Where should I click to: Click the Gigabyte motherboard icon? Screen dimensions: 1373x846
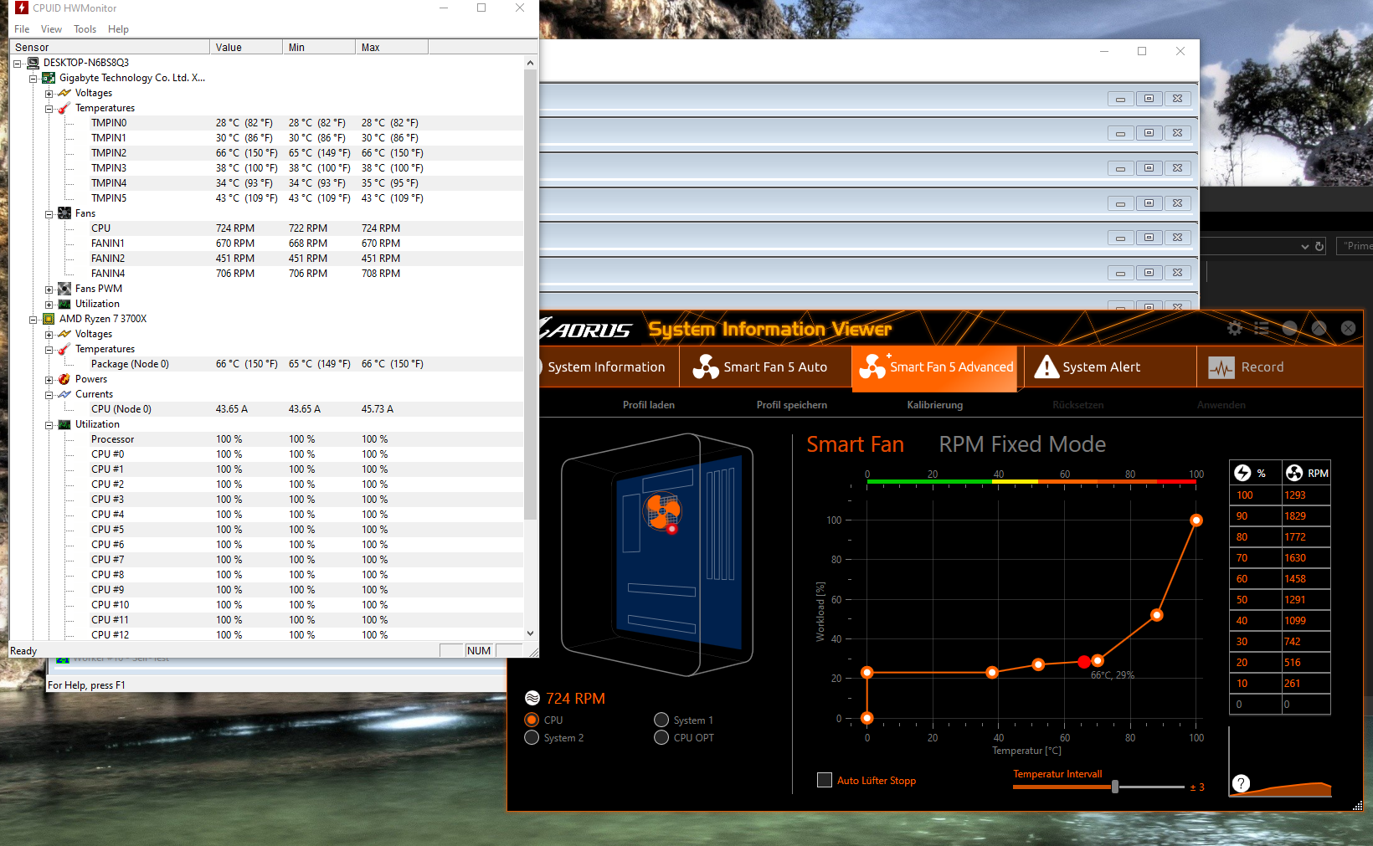point(49,78)
